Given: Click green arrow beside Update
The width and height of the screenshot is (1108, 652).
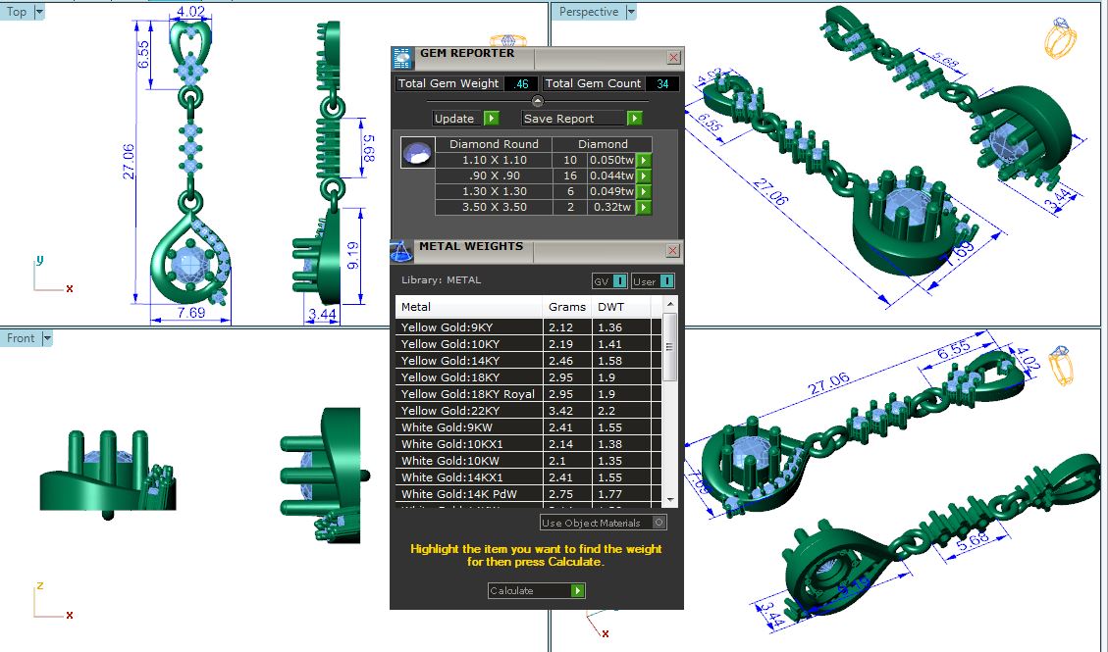Looking at the screenshot, I should click(491, 119).
